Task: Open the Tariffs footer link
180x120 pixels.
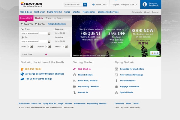Action: (117, 107)
